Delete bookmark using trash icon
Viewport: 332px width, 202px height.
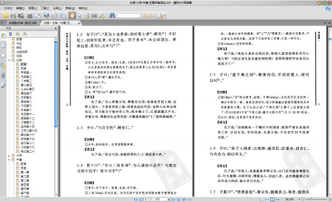(x=11, y=34)
